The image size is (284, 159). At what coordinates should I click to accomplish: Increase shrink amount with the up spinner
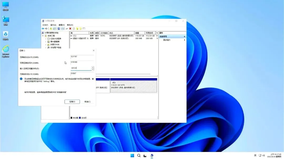(x=93, y=67)
